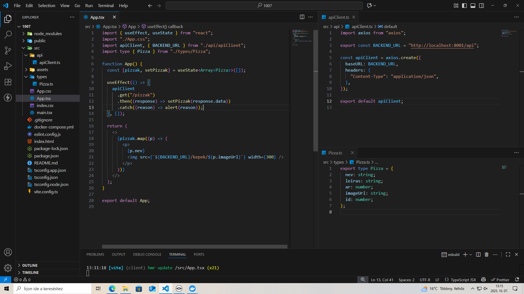The width and height of the screenshot is (524, 294).
Task: Expand the node_modules folder
Action: [x=48, y=33]
